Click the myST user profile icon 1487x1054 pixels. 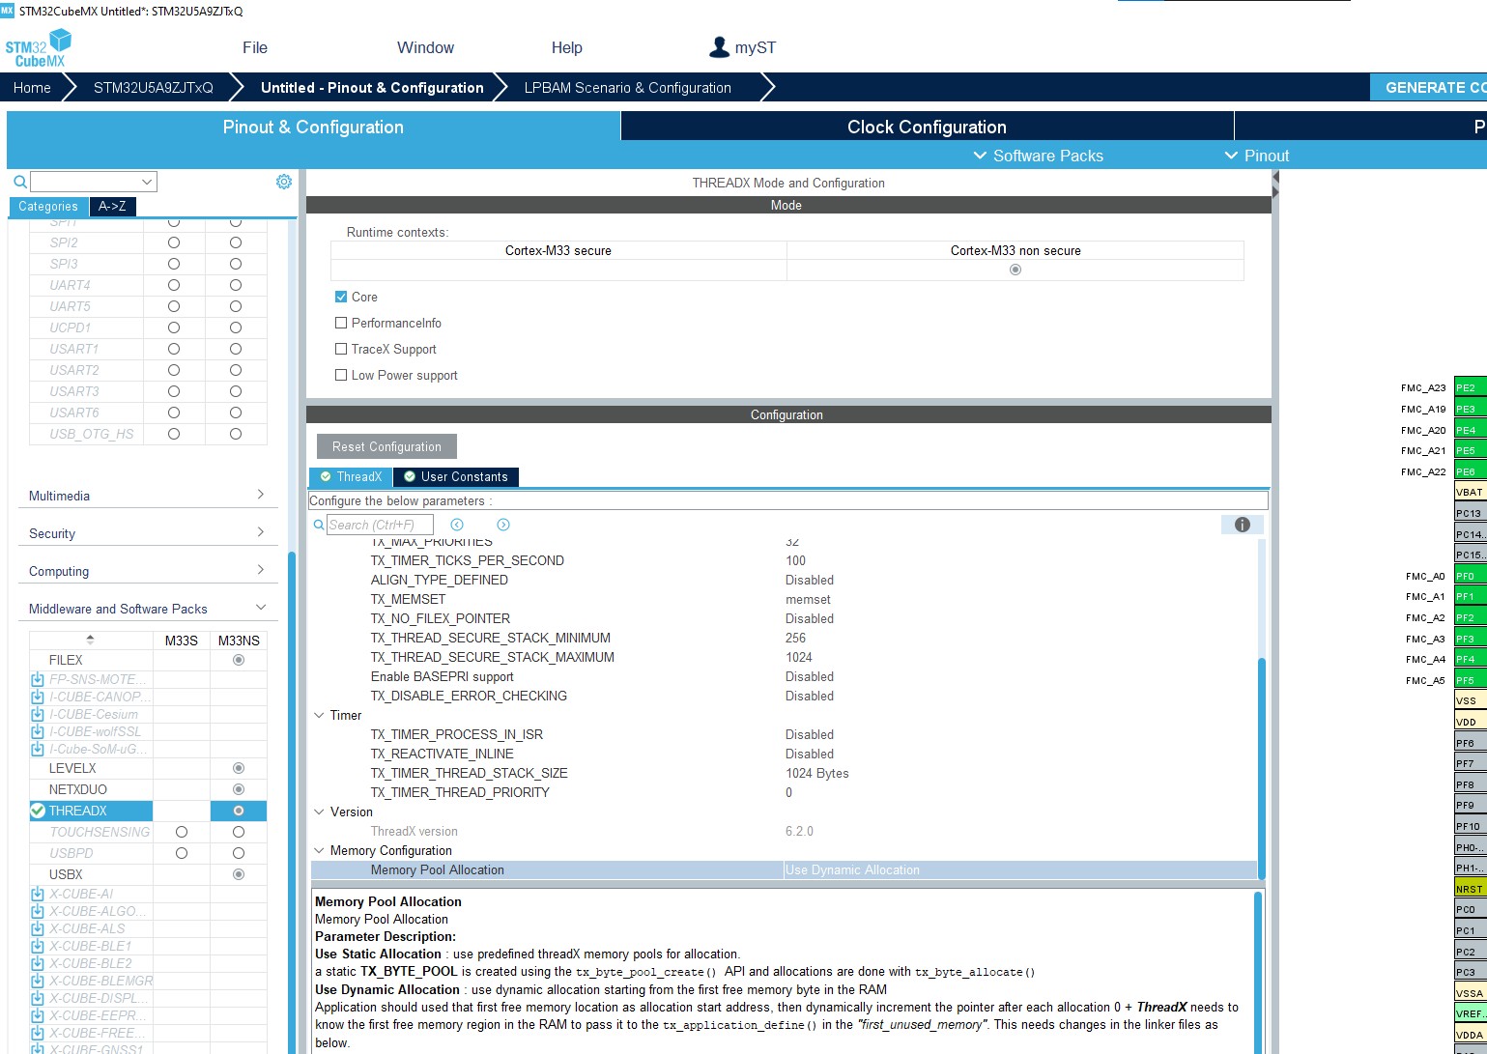(719, 47)
